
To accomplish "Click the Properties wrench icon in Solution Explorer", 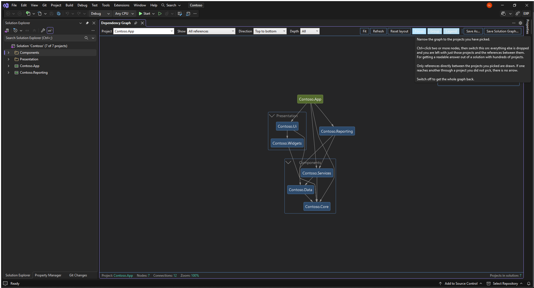I will [x=43, y=30].
